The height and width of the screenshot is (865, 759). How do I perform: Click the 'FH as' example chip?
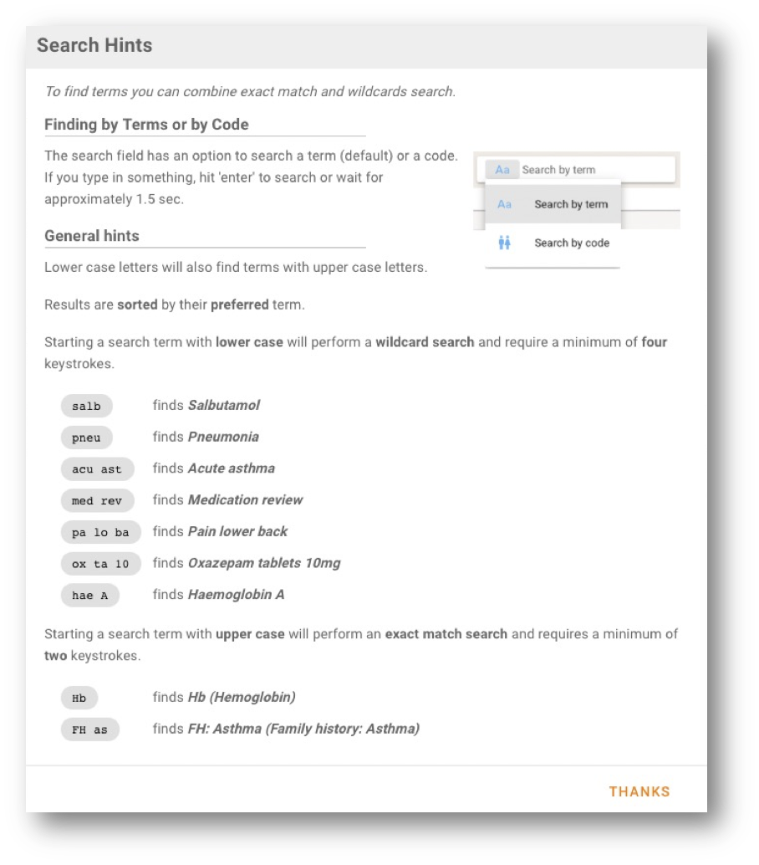tap(89, 729)
